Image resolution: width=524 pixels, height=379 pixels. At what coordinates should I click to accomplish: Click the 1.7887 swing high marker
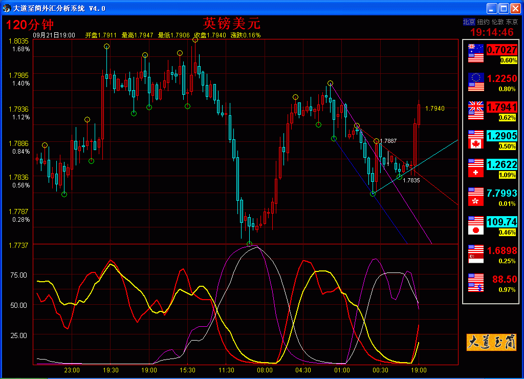point(376,141)
